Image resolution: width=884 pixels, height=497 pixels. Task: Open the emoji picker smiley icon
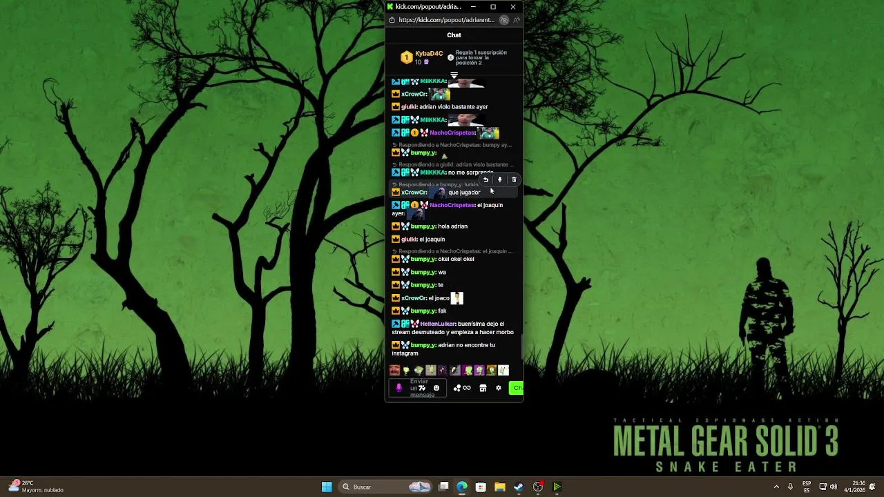pyautogui.click(x=436, y=388)
